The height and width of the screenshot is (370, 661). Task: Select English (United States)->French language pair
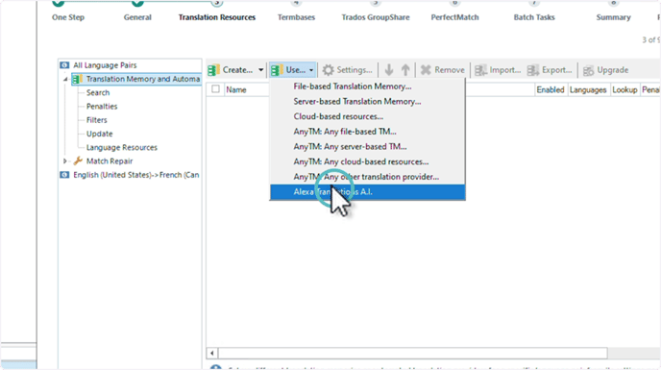135,175
